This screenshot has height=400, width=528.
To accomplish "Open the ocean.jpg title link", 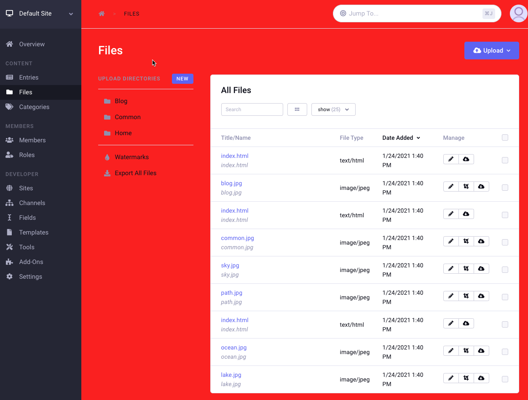I will tap(234, 347).
